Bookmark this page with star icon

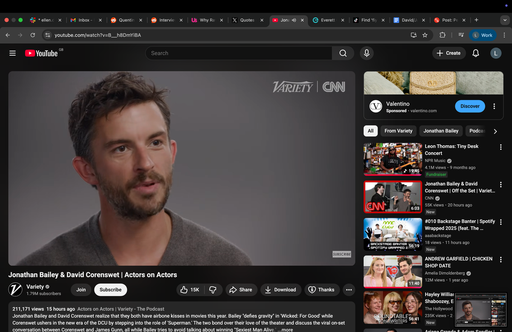coord(425,35)
